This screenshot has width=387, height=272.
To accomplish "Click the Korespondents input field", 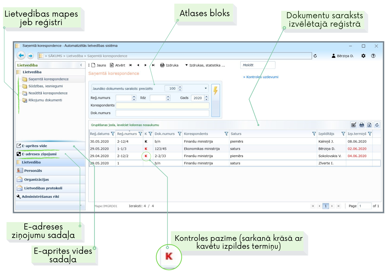I will coord(162,105).
